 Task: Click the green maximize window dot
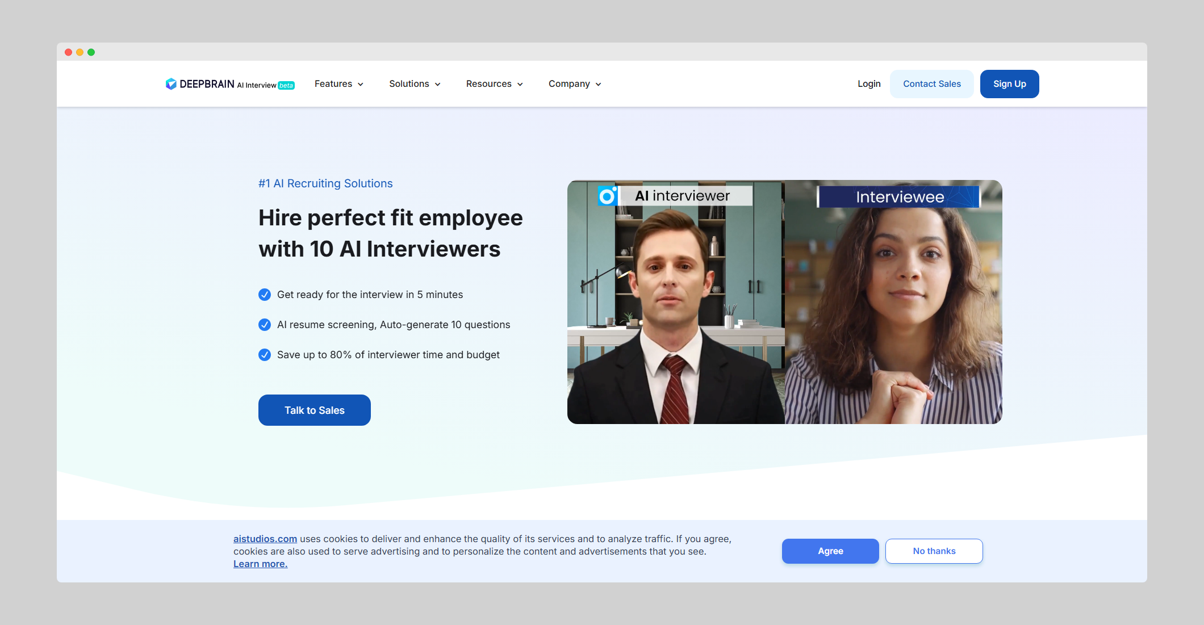coord(91,52)
